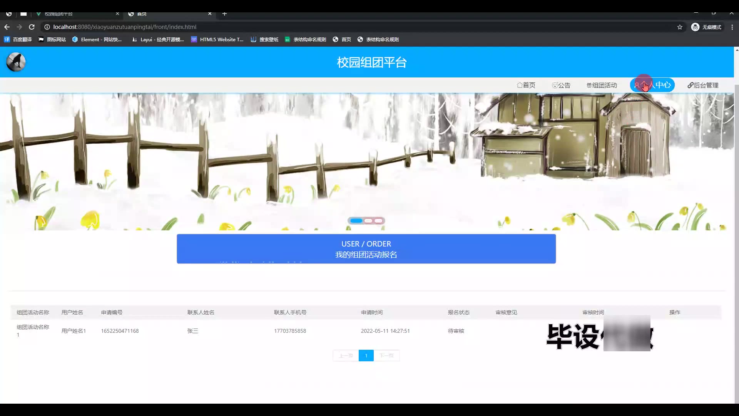Click the site info icon in address bar
This screenshot has height=416, width=739.
(x=47, y=27)
